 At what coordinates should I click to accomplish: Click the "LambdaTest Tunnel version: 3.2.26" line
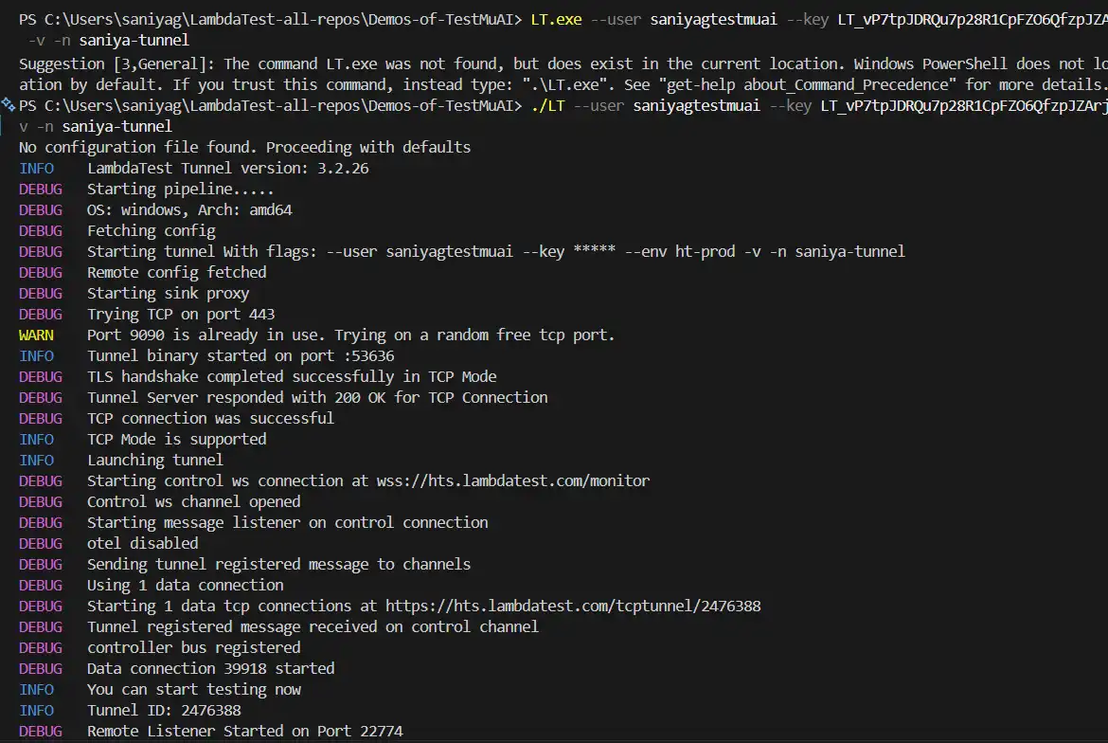coord(227,168)
